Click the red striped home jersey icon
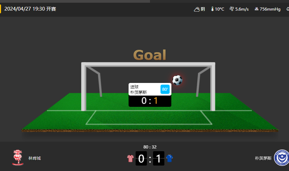The height and width of the screenshot is (171, 289). point(130,158)
